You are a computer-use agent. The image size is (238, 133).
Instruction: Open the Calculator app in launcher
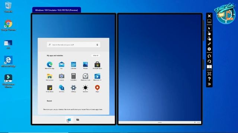tap(74, 77)
